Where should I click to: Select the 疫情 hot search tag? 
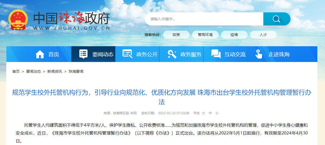[234, 35]
